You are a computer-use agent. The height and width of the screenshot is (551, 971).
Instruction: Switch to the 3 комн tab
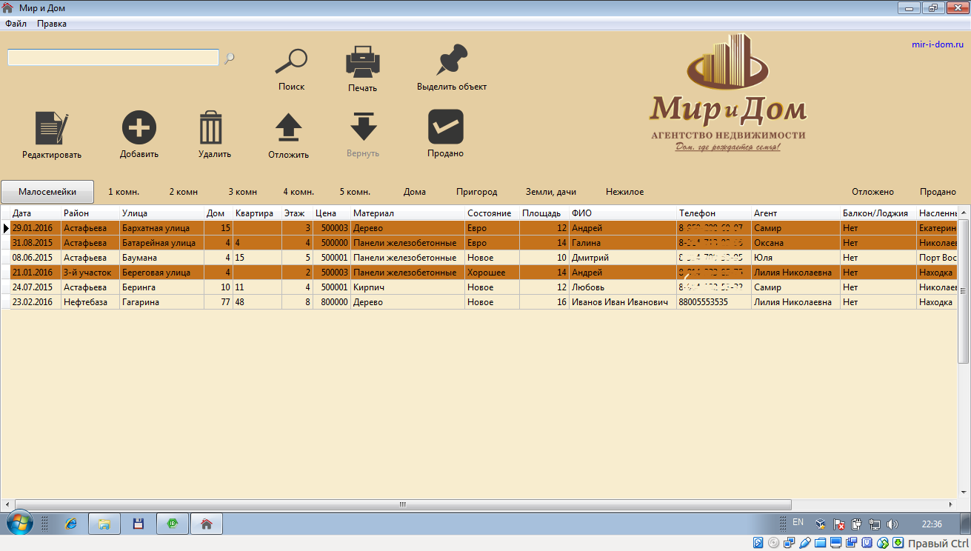click(x=242, y=192)
